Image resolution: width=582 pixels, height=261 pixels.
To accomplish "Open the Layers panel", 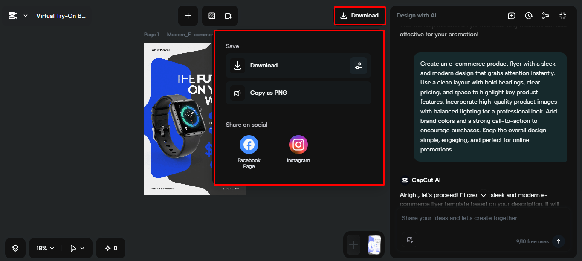I will pos(15,248).
